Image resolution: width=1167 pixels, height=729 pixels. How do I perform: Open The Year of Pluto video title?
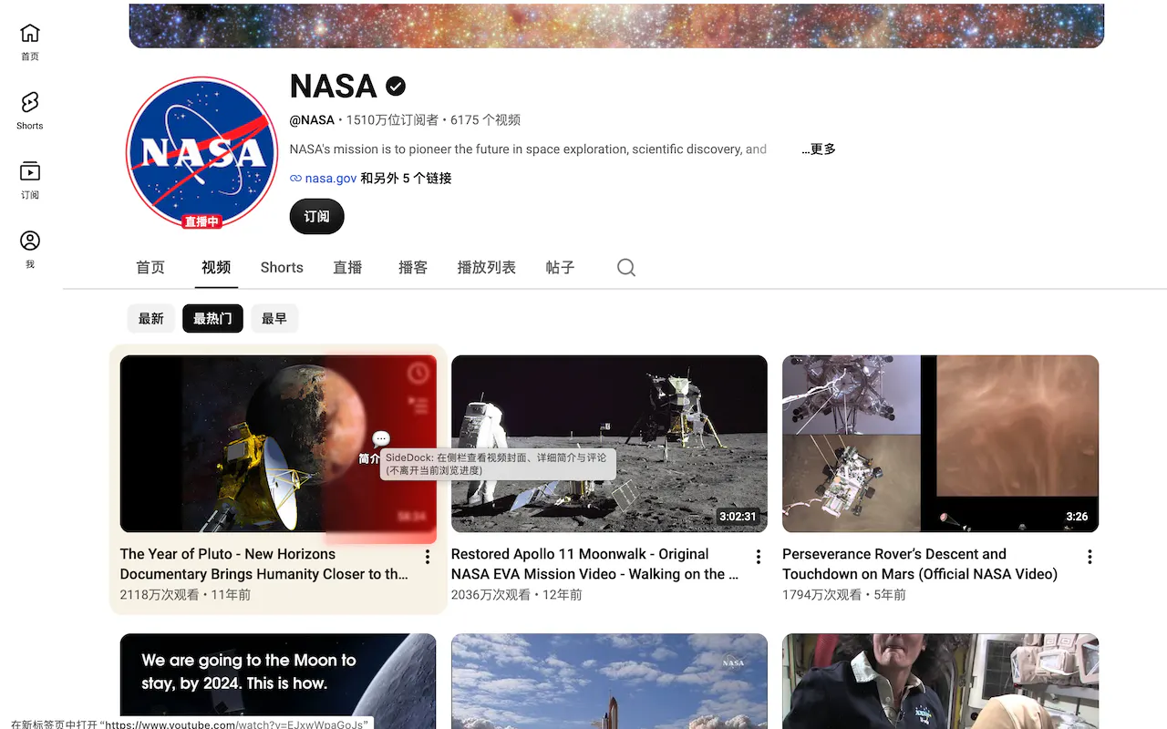264,564
